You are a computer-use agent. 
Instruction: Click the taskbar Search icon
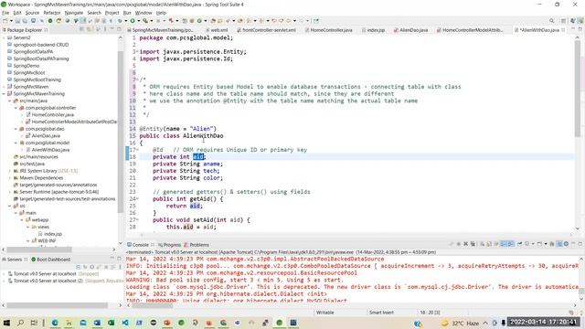[20, 323]
